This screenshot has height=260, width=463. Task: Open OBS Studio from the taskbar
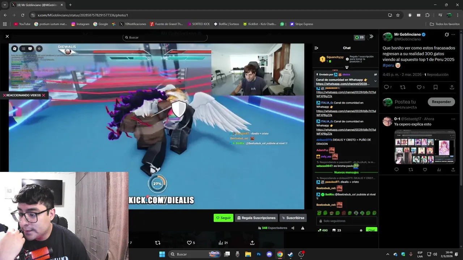(301, 254)
